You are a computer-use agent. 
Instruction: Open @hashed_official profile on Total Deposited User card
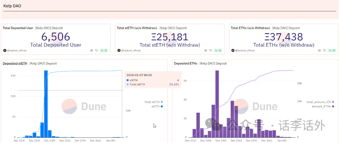17,50
